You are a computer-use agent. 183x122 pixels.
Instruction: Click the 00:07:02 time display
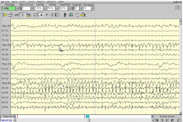(x=7, y=120)
